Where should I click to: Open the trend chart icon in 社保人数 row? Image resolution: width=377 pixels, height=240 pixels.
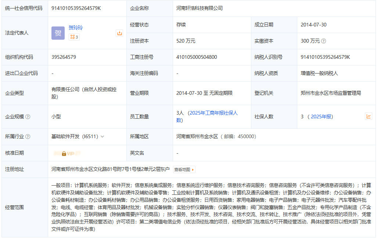point(369,117)
